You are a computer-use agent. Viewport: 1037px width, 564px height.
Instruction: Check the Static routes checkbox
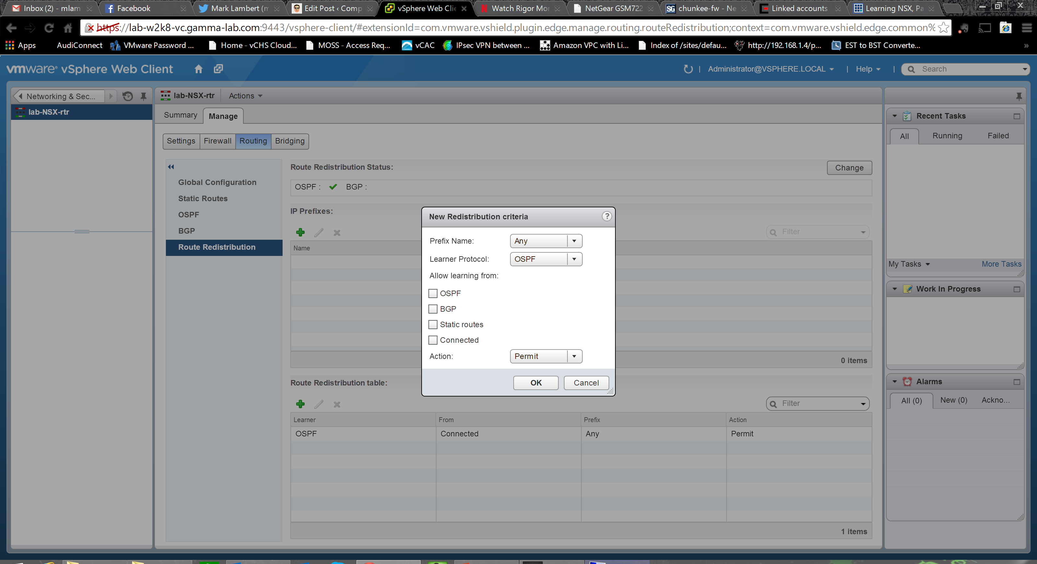click(x=433, y=324)
